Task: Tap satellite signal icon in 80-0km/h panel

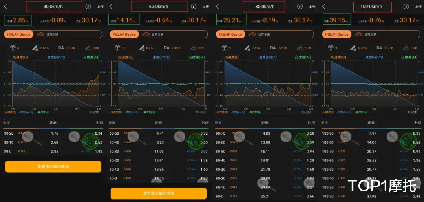Action: (x=224, y=48)
